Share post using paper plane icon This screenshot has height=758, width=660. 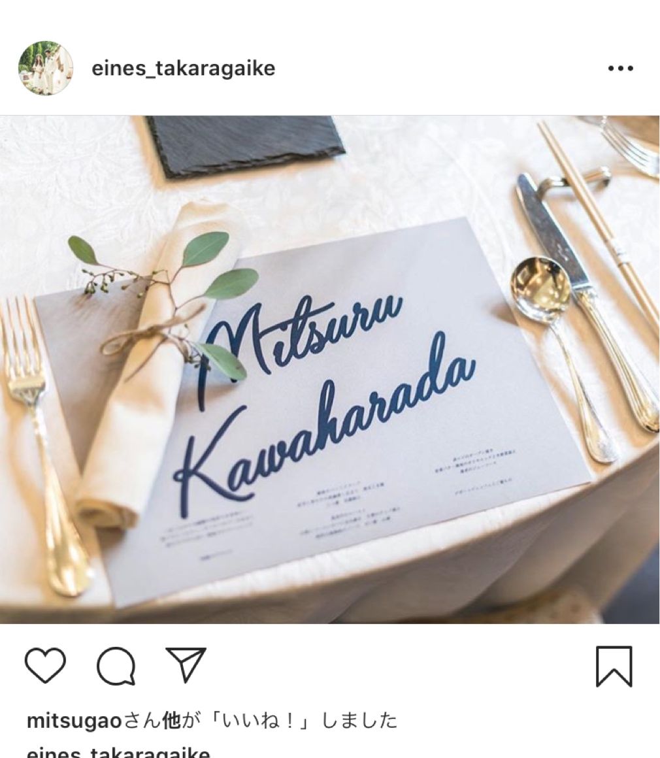click(186, 665)
